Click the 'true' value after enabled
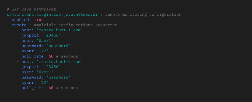This screenshot has height=102, width=252. [x=39, y=20]
